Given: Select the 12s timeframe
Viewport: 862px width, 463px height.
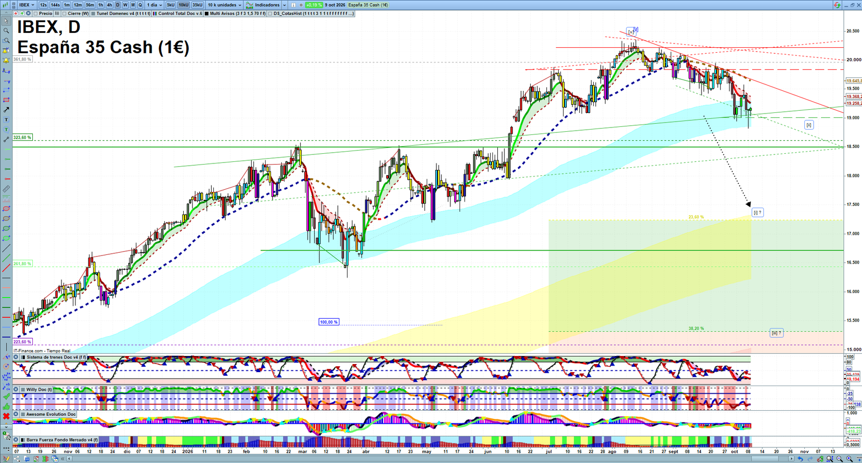Looking at the screenshot, I should point(43,5).
